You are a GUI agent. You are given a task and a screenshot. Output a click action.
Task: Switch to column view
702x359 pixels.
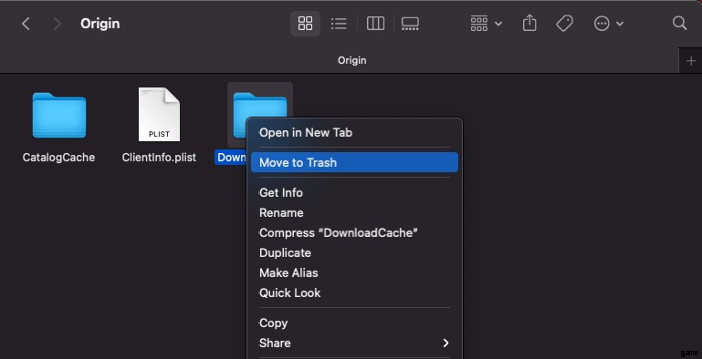pos(375,24)
